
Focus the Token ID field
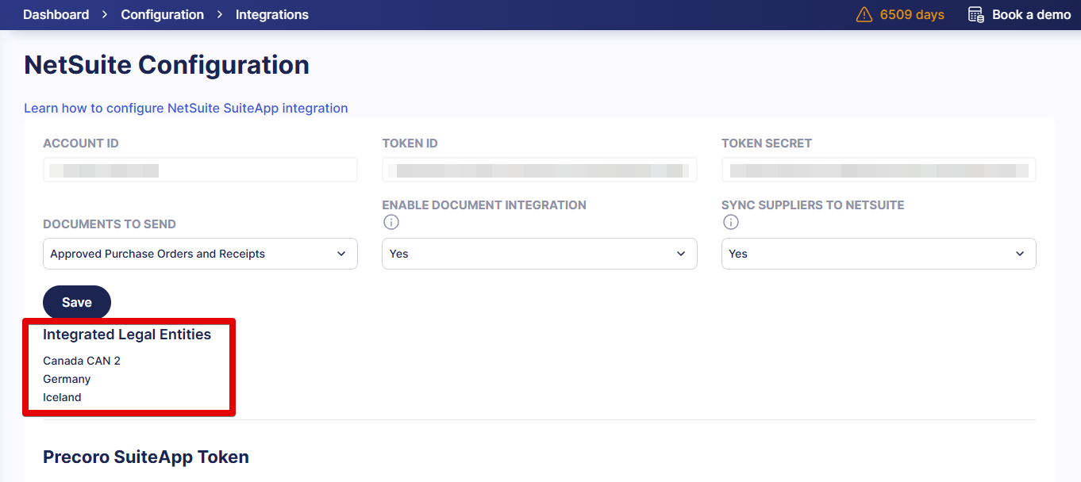540,170
